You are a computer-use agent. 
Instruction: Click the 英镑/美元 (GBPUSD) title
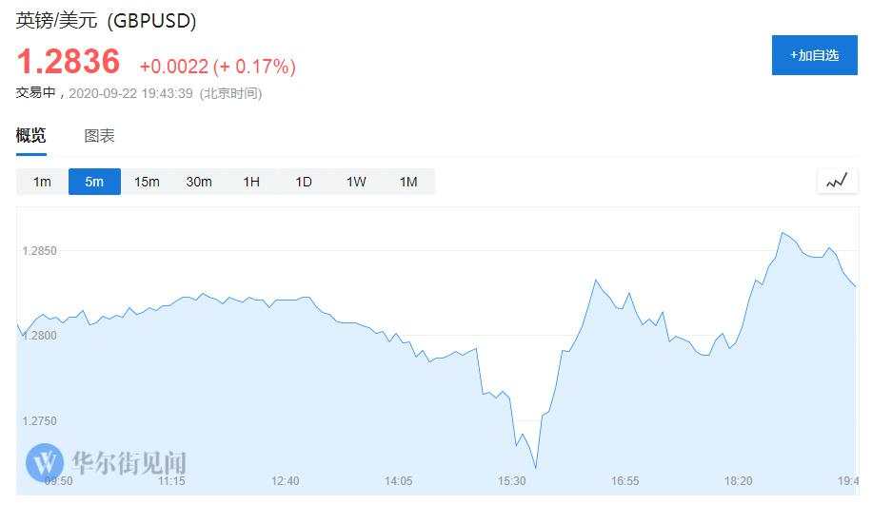[106, 20]
